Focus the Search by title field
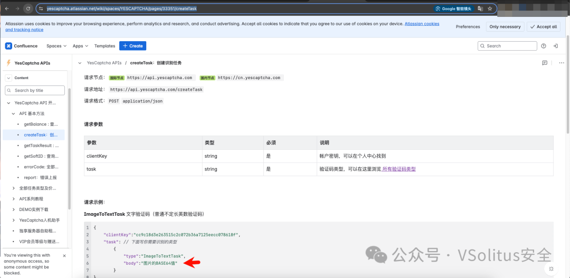This screenshot has height=278, width=570. click(35, 90)
